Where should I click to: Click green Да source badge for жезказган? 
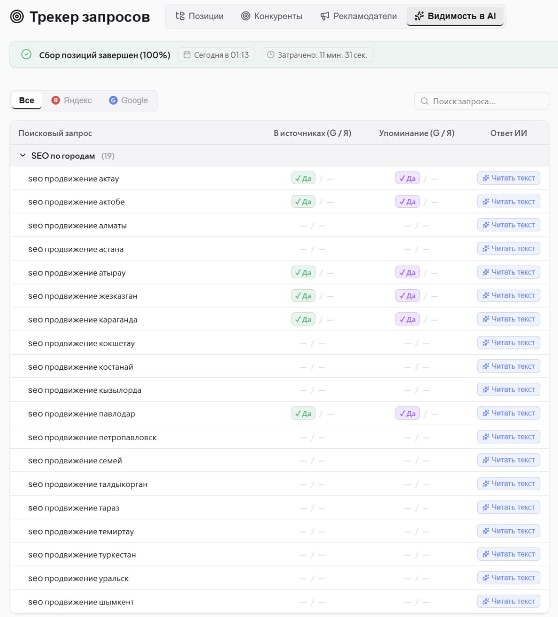click(303, 296)
